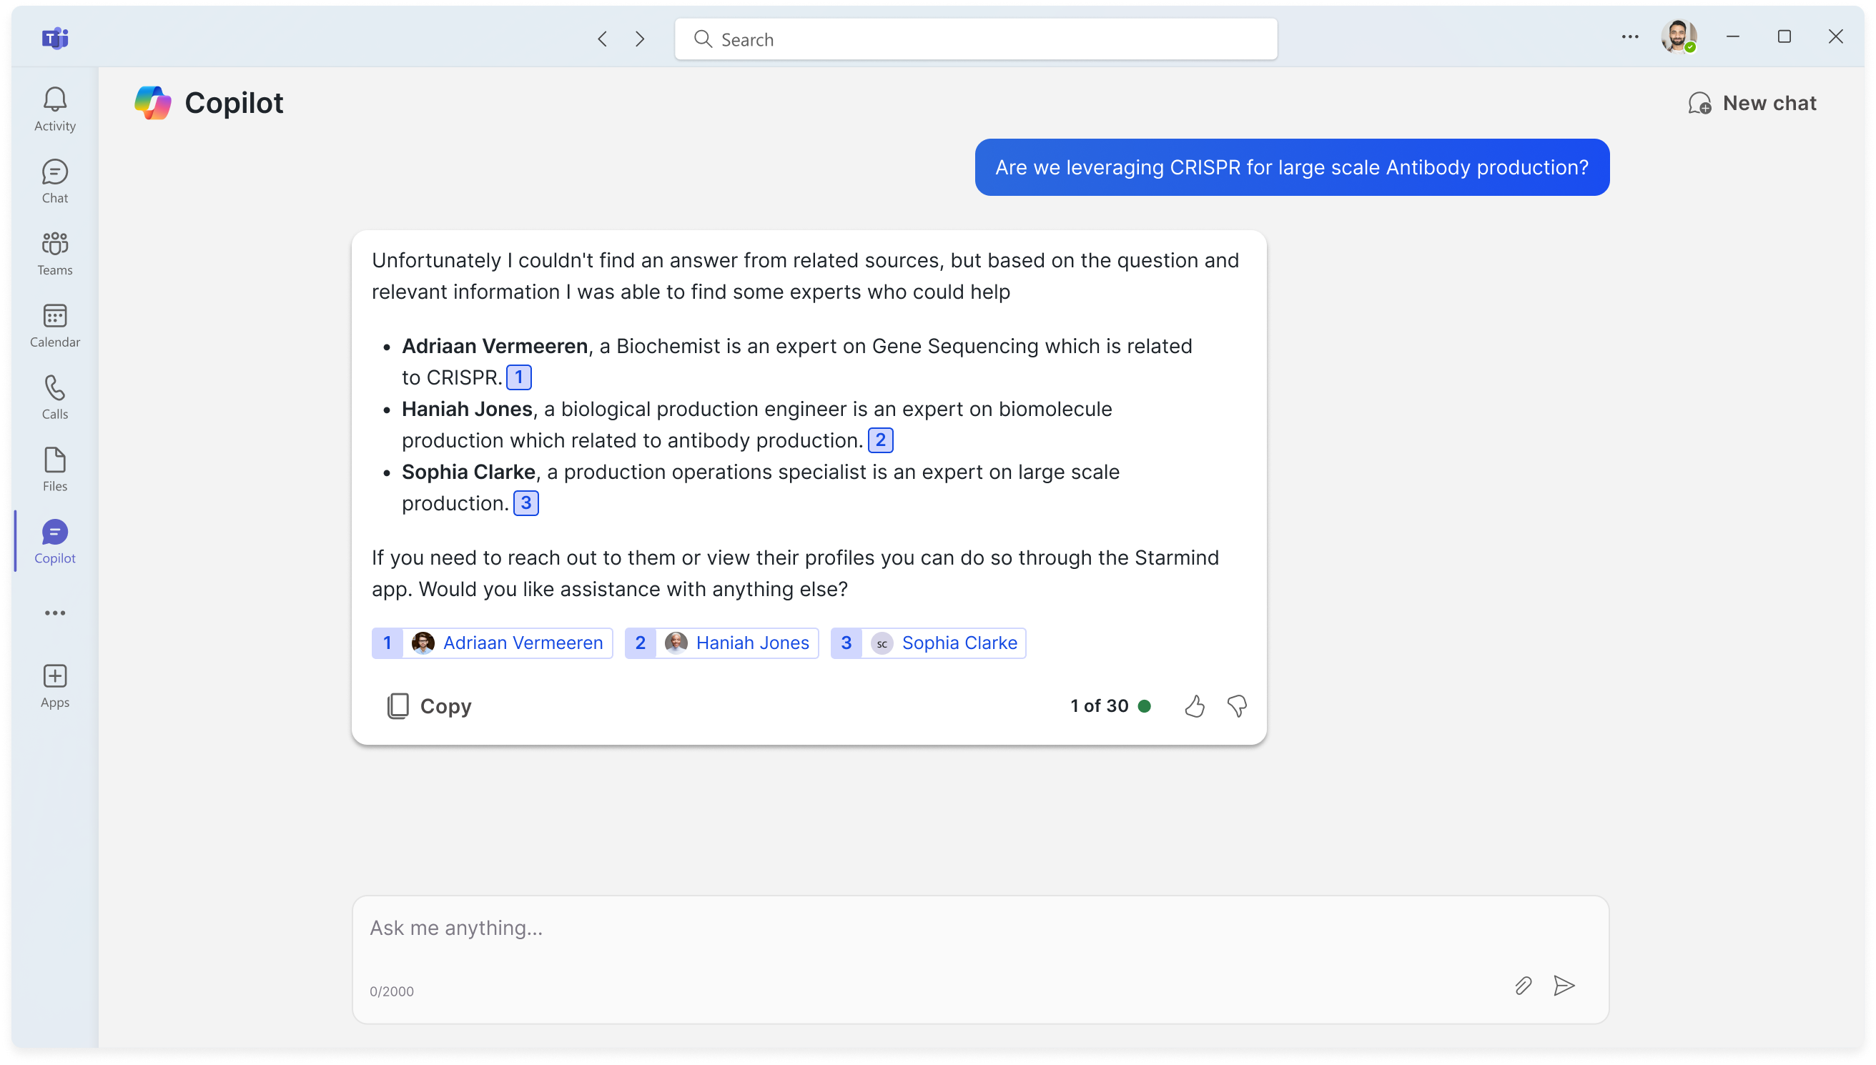Give thumbs down to response
1876x1065 pixels.
click(1237, 706)
